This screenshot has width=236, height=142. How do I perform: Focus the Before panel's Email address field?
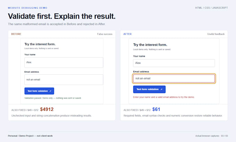coord(64,80)
